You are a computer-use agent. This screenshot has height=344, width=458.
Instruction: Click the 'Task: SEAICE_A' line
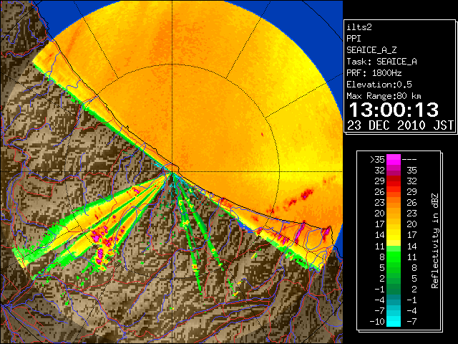pos(381,62)
